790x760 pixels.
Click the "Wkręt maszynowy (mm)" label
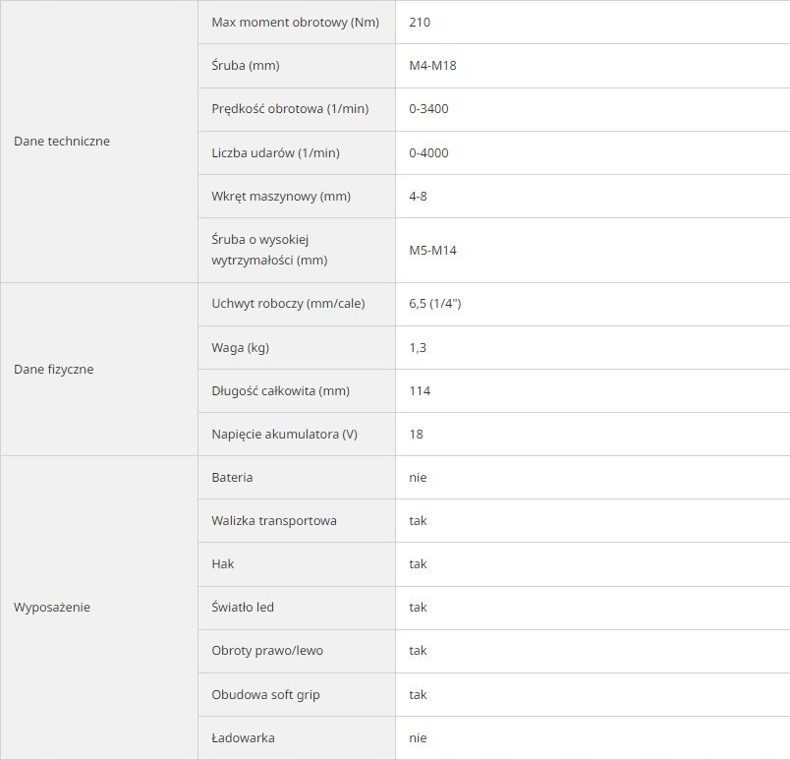(281, 197)
